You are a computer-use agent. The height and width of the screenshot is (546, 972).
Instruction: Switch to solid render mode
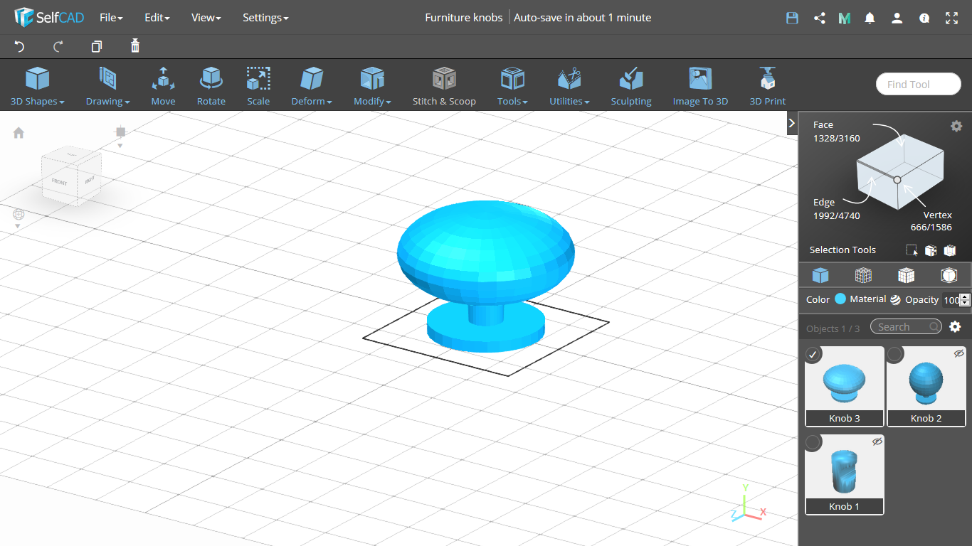(820, 275)
